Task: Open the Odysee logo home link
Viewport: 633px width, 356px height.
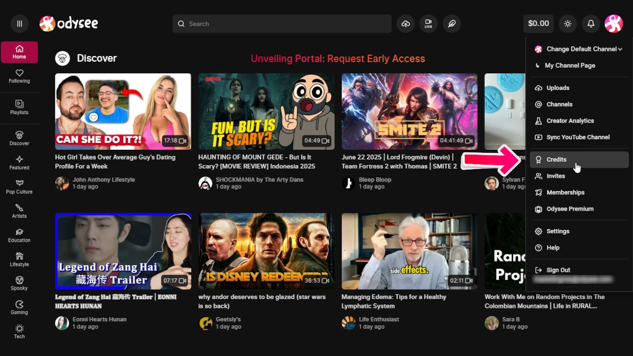Action: [x=69, y=23]
